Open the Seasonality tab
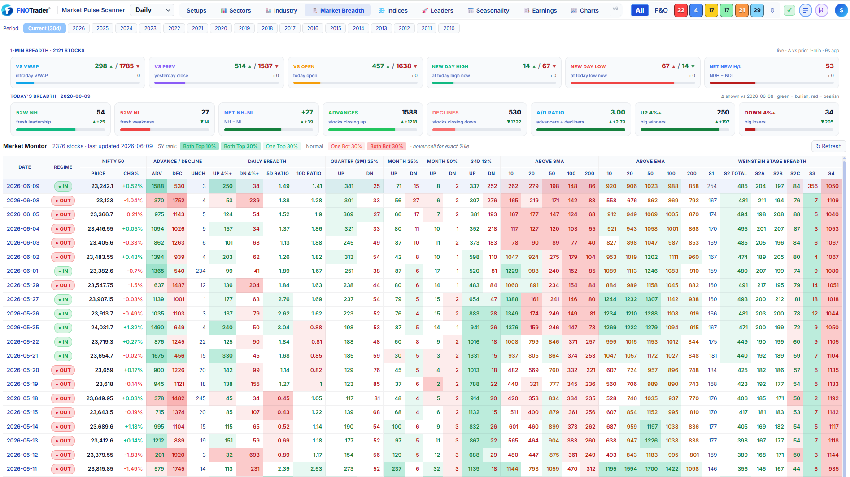The width and height of the screenshot is (850, 477). pos(488,10)
